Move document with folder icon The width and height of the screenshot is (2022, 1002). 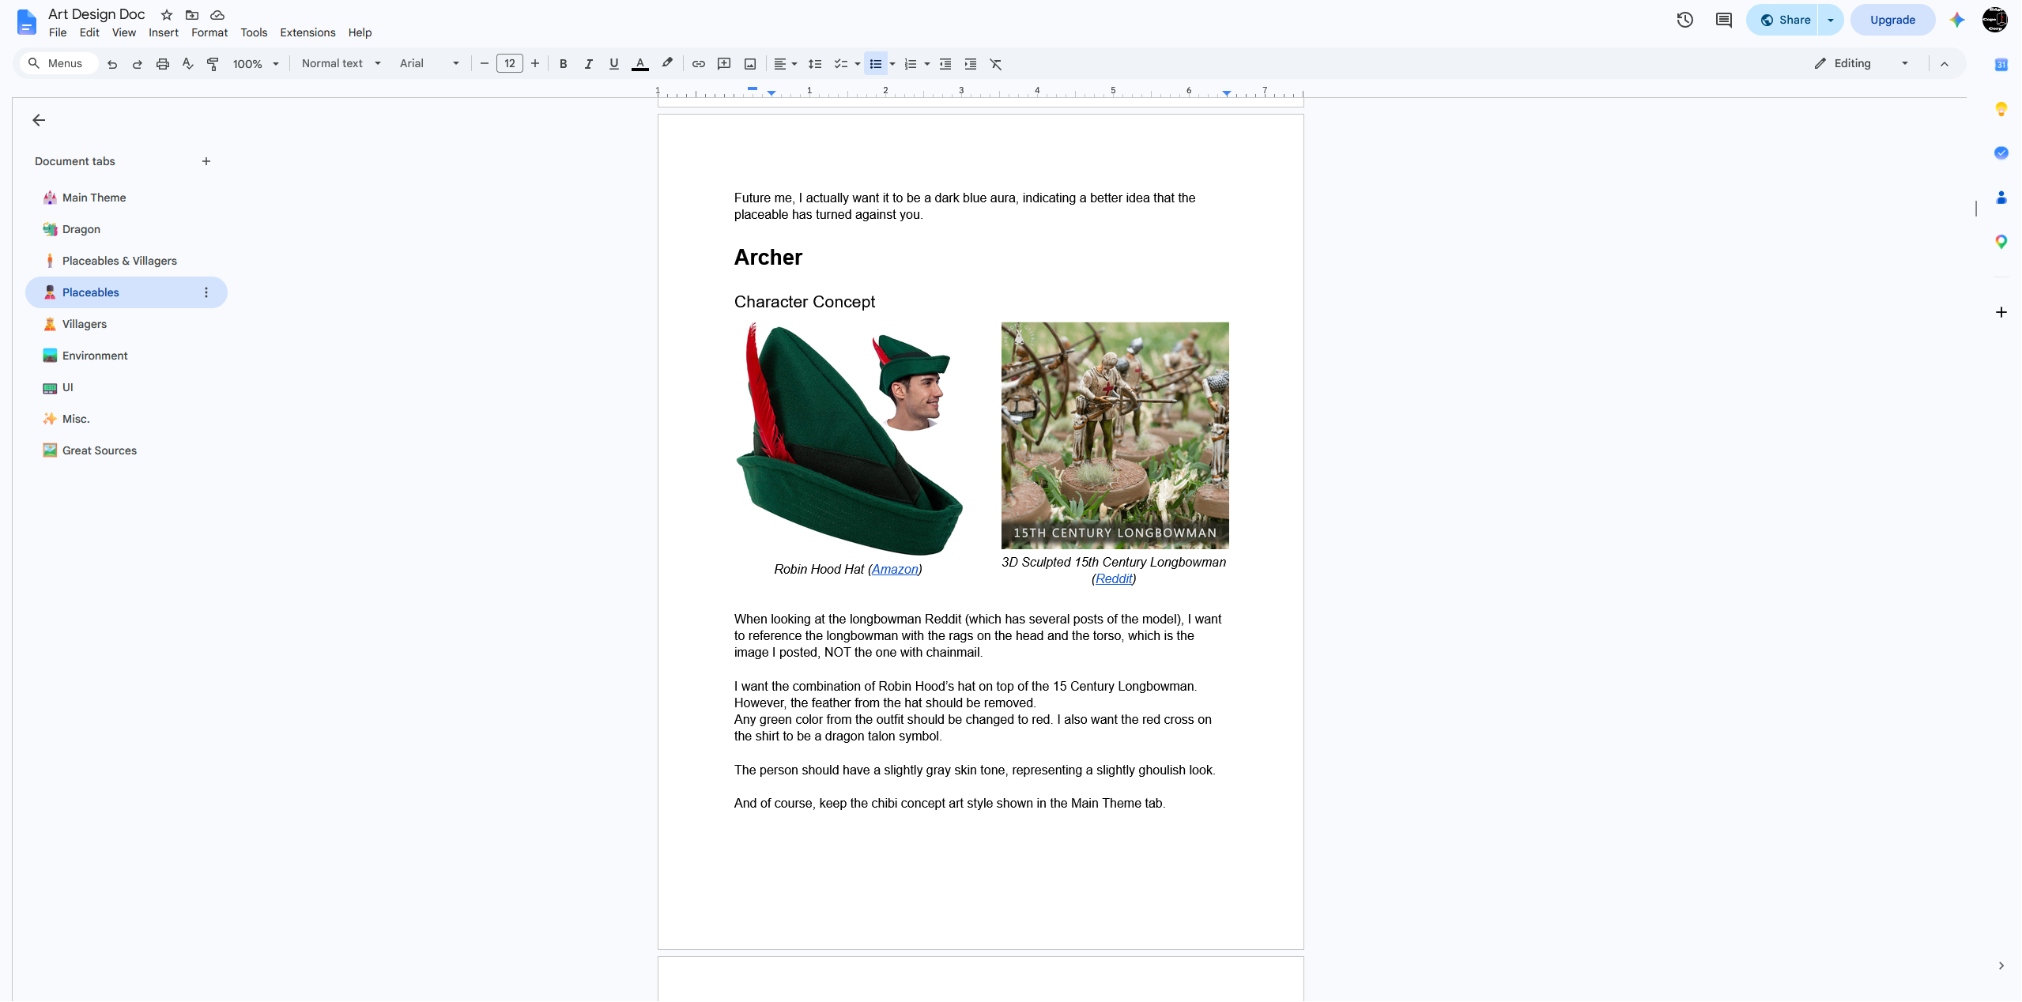191,15
